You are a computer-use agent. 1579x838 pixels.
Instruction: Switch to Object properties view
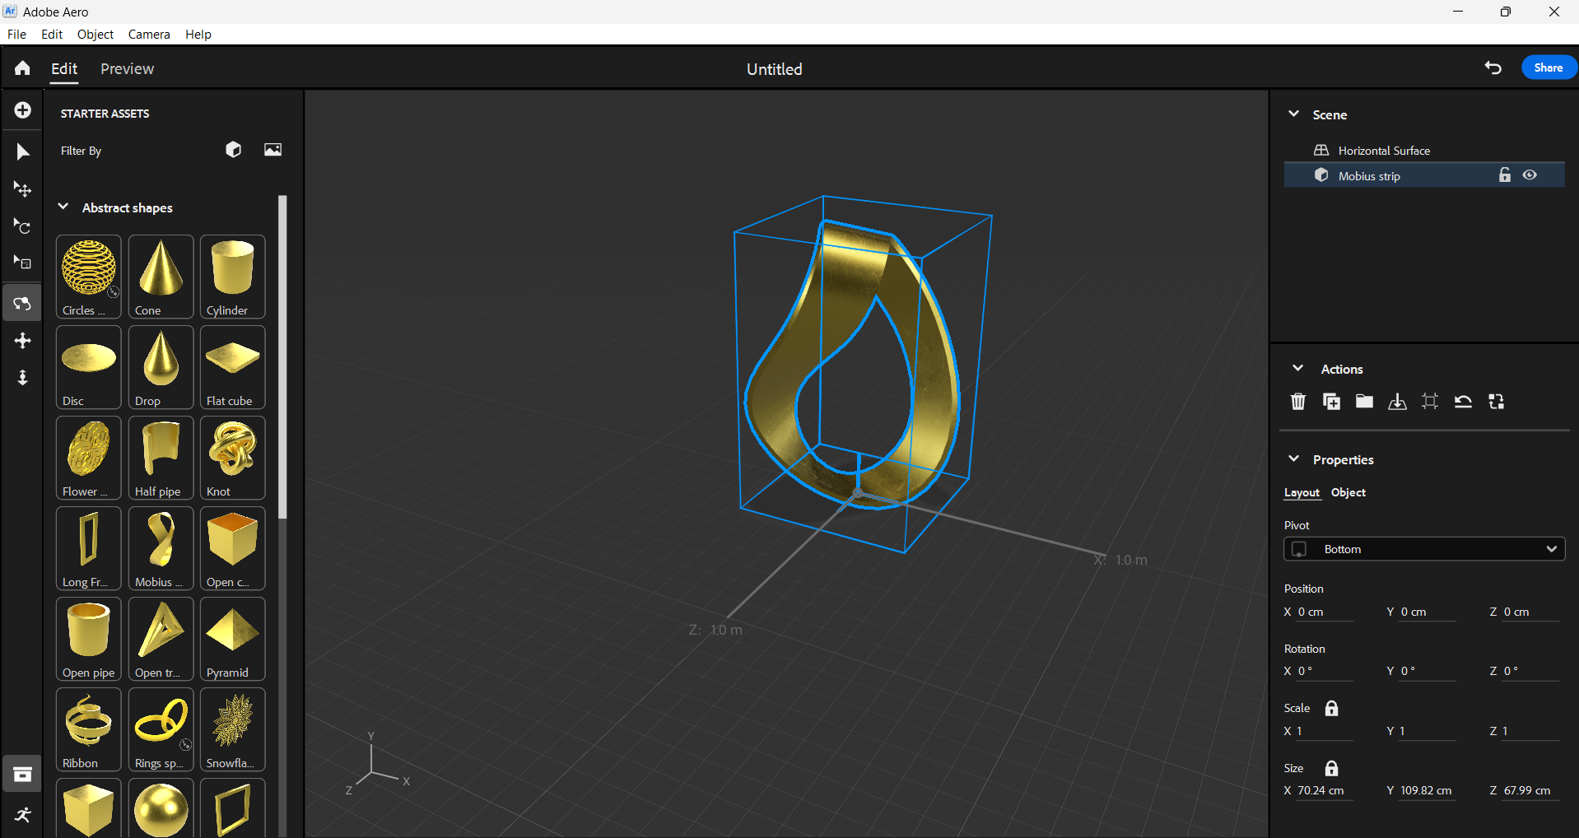1347,492
